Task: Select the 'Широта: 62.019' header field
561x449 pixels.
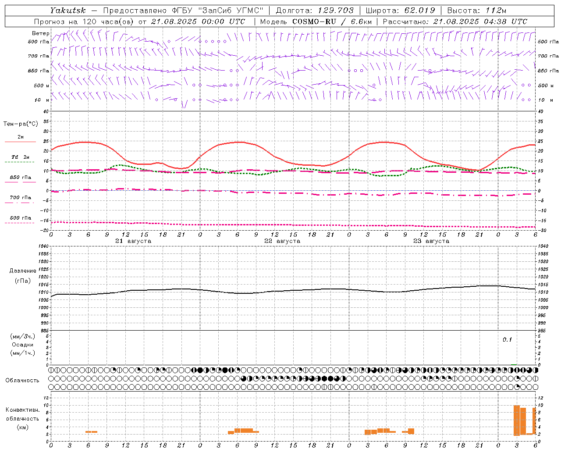Action: [400, 11]
